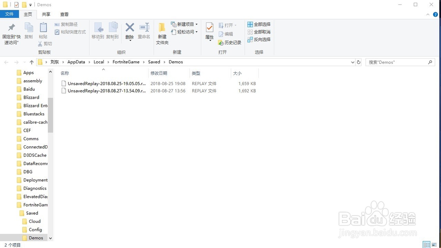Select Demos folder in tree
Image resolution: width=441 pixels, height=248 pixels.
36,238
